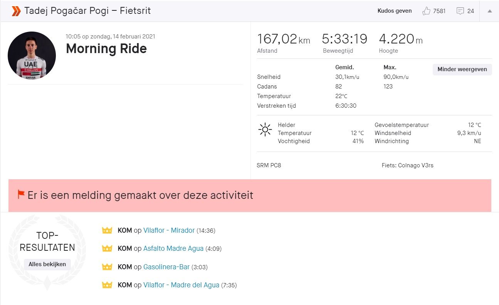Click 'Kudos geven'
Viewport: 499px width, 305px height.
(394, 11)
